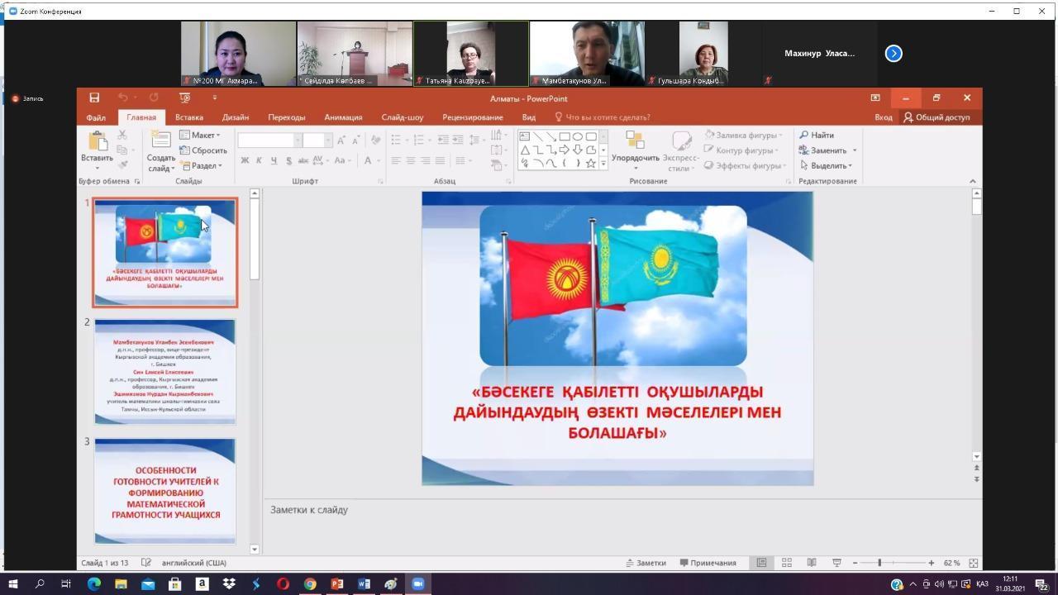
Task: Expand the Макет layout dropdown
Action: coord(200,135)
